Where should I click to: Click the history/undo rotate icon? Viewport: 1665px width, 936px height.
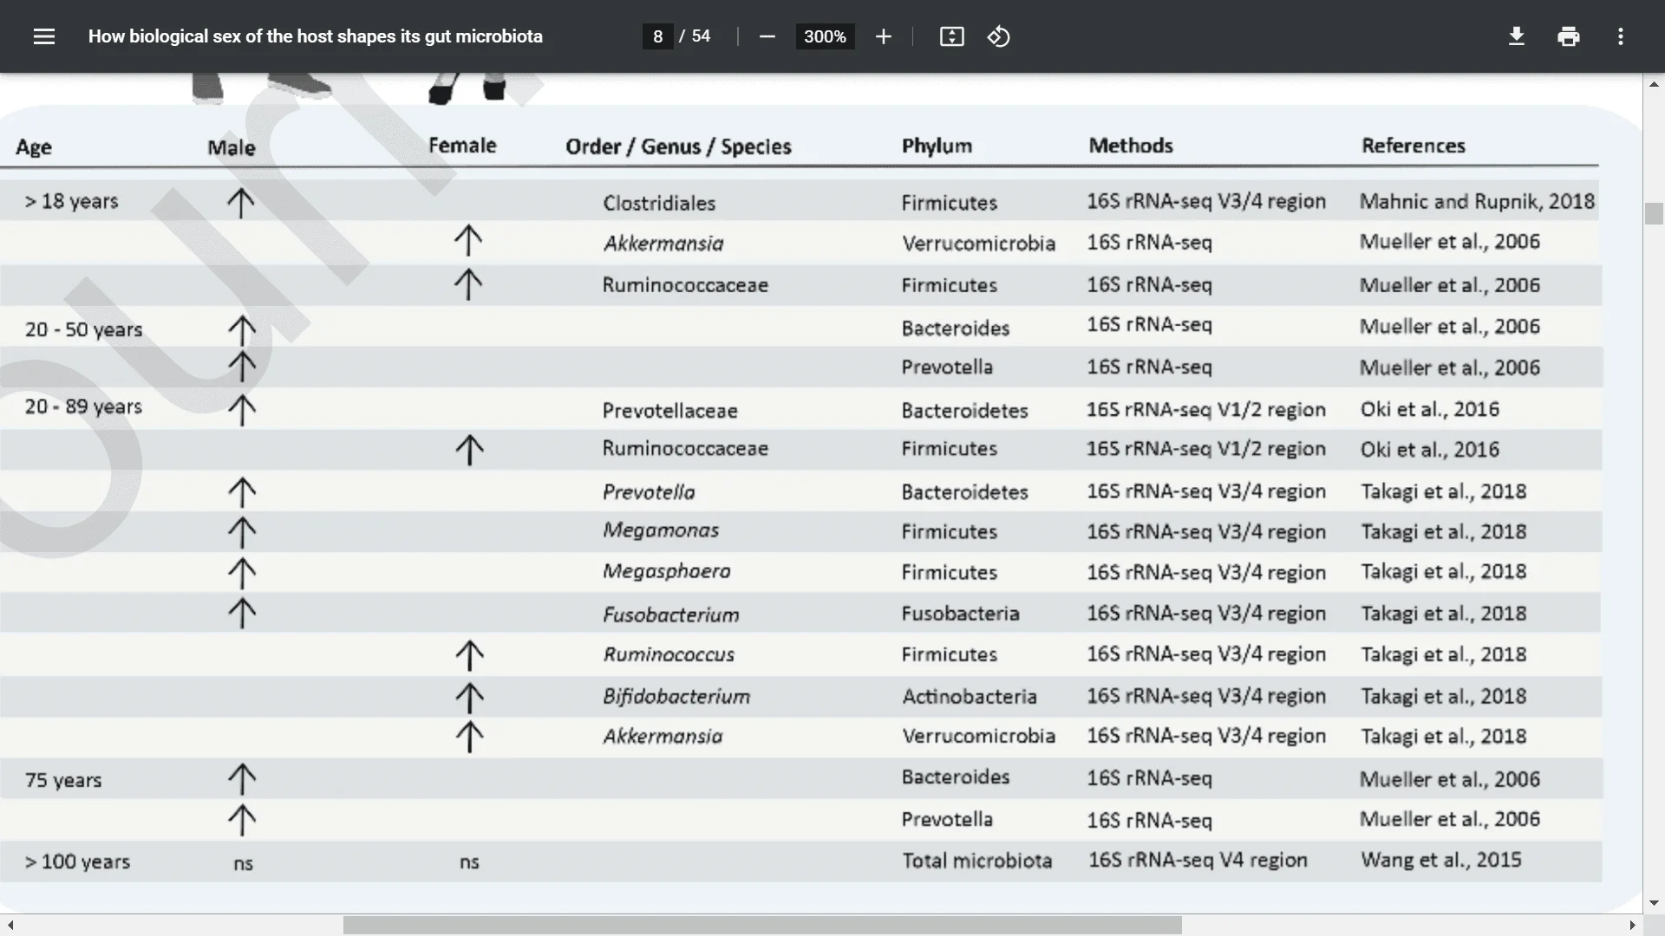pos(997,36)
